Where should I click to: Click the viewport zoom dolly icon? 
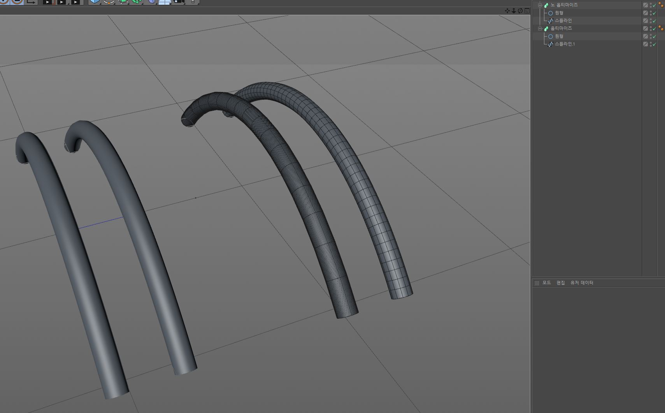click(514, 11)
